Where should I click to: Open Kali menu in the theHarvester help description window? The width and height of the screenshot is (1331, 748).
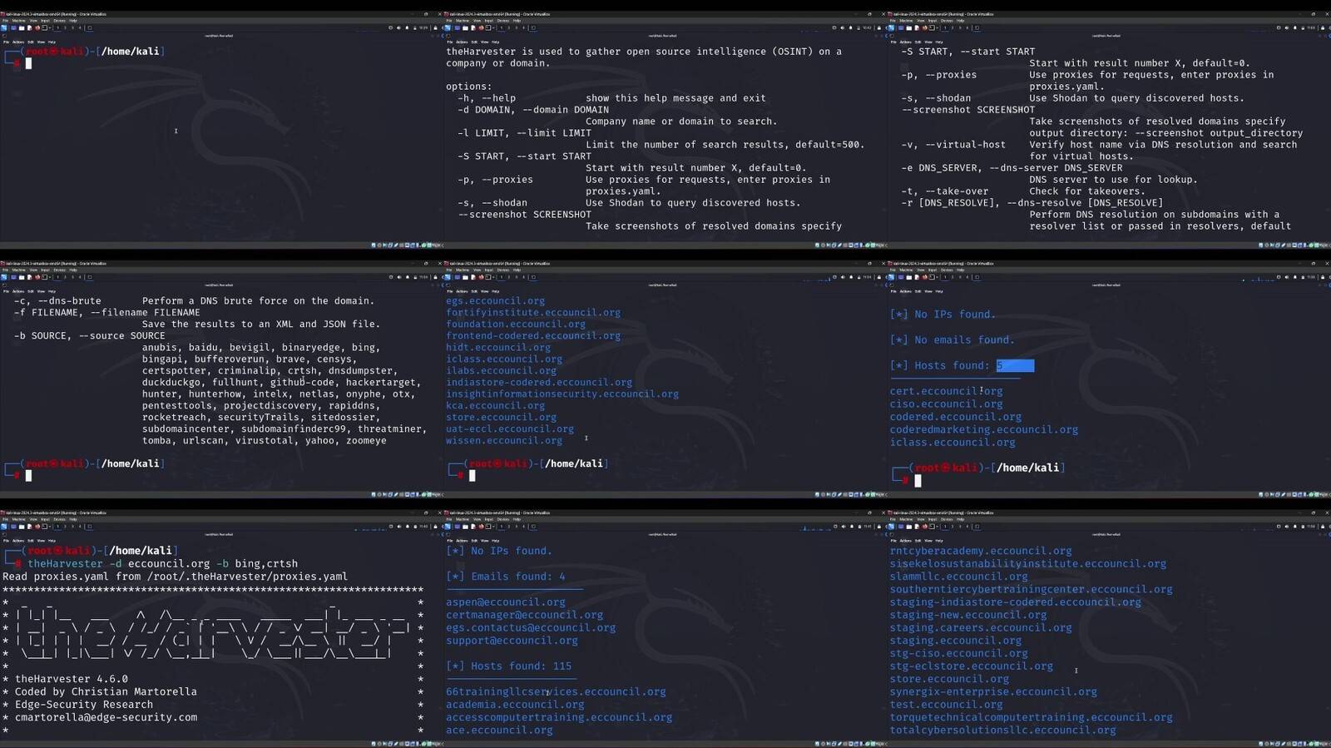pos(448,27)
